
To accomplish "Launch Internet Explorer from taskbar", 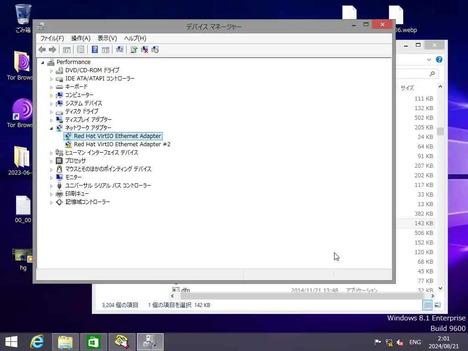I will [x=37, y=342].
